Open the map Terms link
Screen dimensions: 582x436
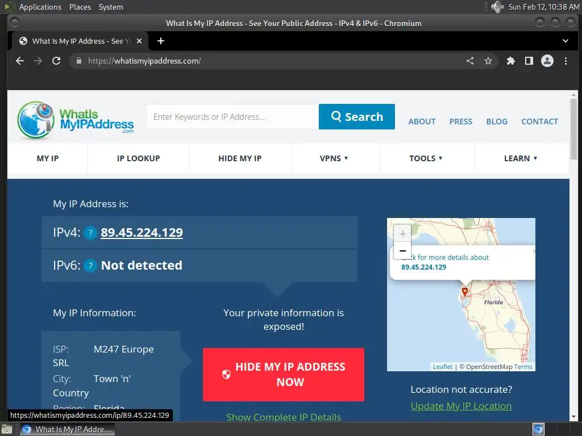coord(523,367)
